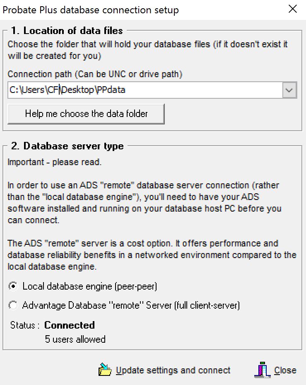Click the Probate Plus database connection setup title

click(x=91, y=10)
